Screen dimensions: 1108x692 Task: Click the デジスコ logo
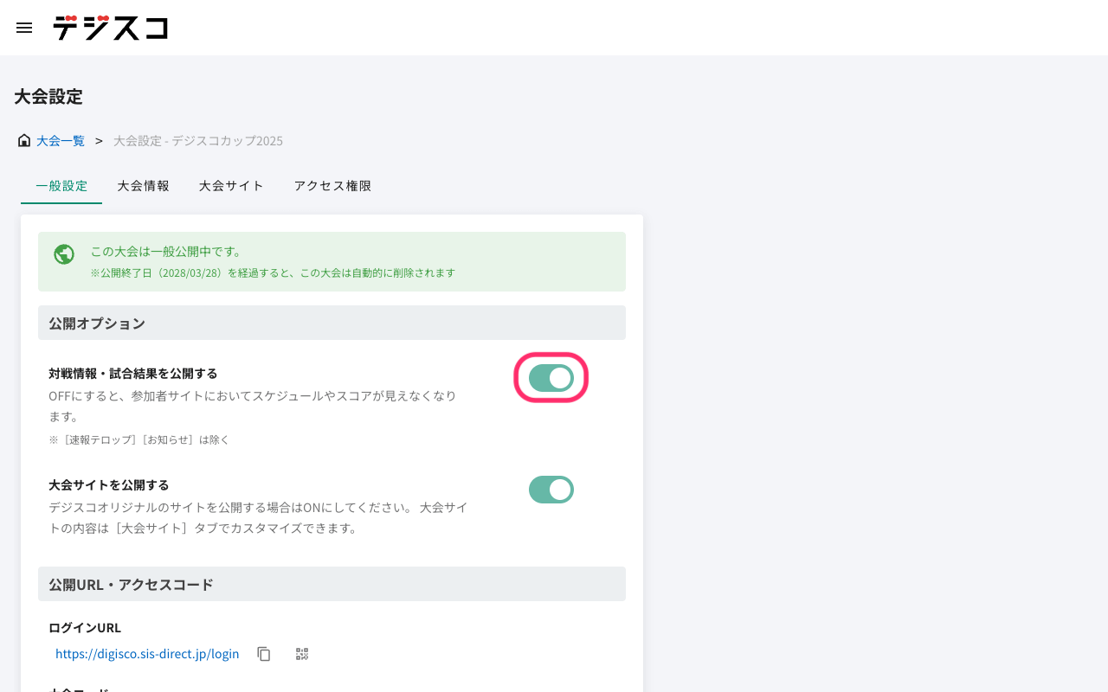pos(110,28)
